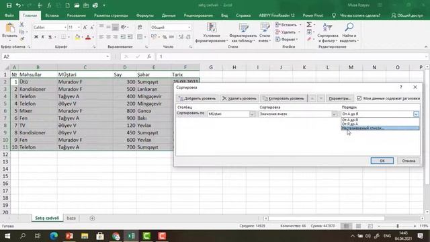The width and height of the screenshot is (430, 242).
Task: Apply underline with the Ч button
Action: pyautogui.click(x=50, y=37)
